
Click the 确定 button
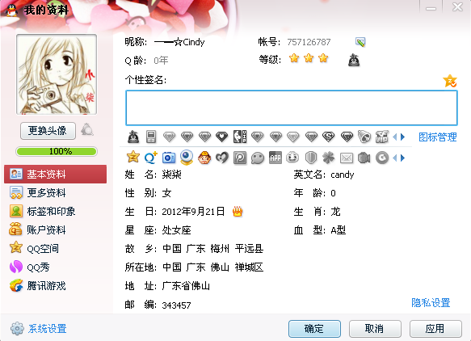[x=314, y=329]
